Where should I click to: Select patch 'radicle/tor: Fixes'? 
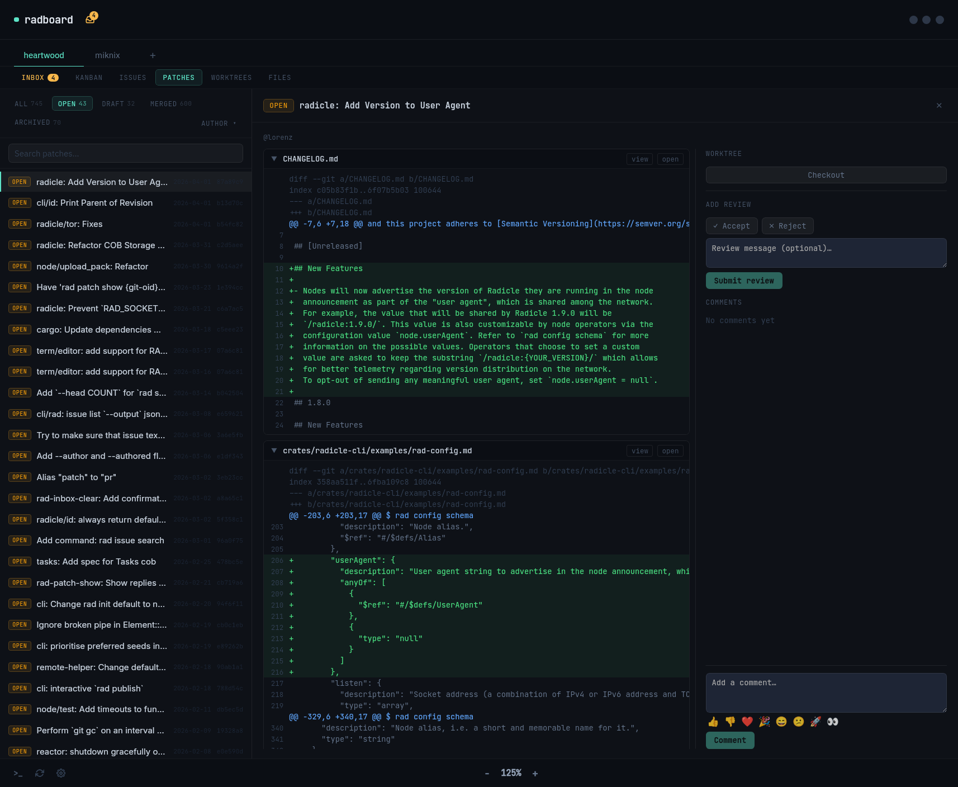(x=126, y=224)
